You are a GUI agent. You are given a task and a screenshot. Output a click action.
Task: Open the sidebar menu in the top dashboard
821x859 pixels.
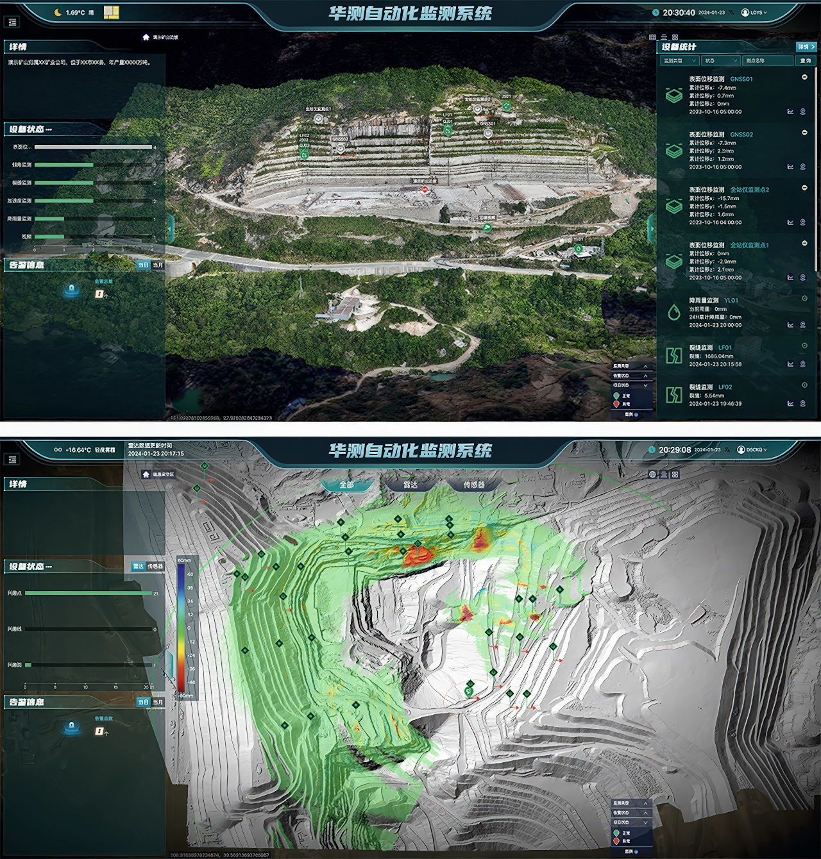pyautogui.click(x=12, y=22)
